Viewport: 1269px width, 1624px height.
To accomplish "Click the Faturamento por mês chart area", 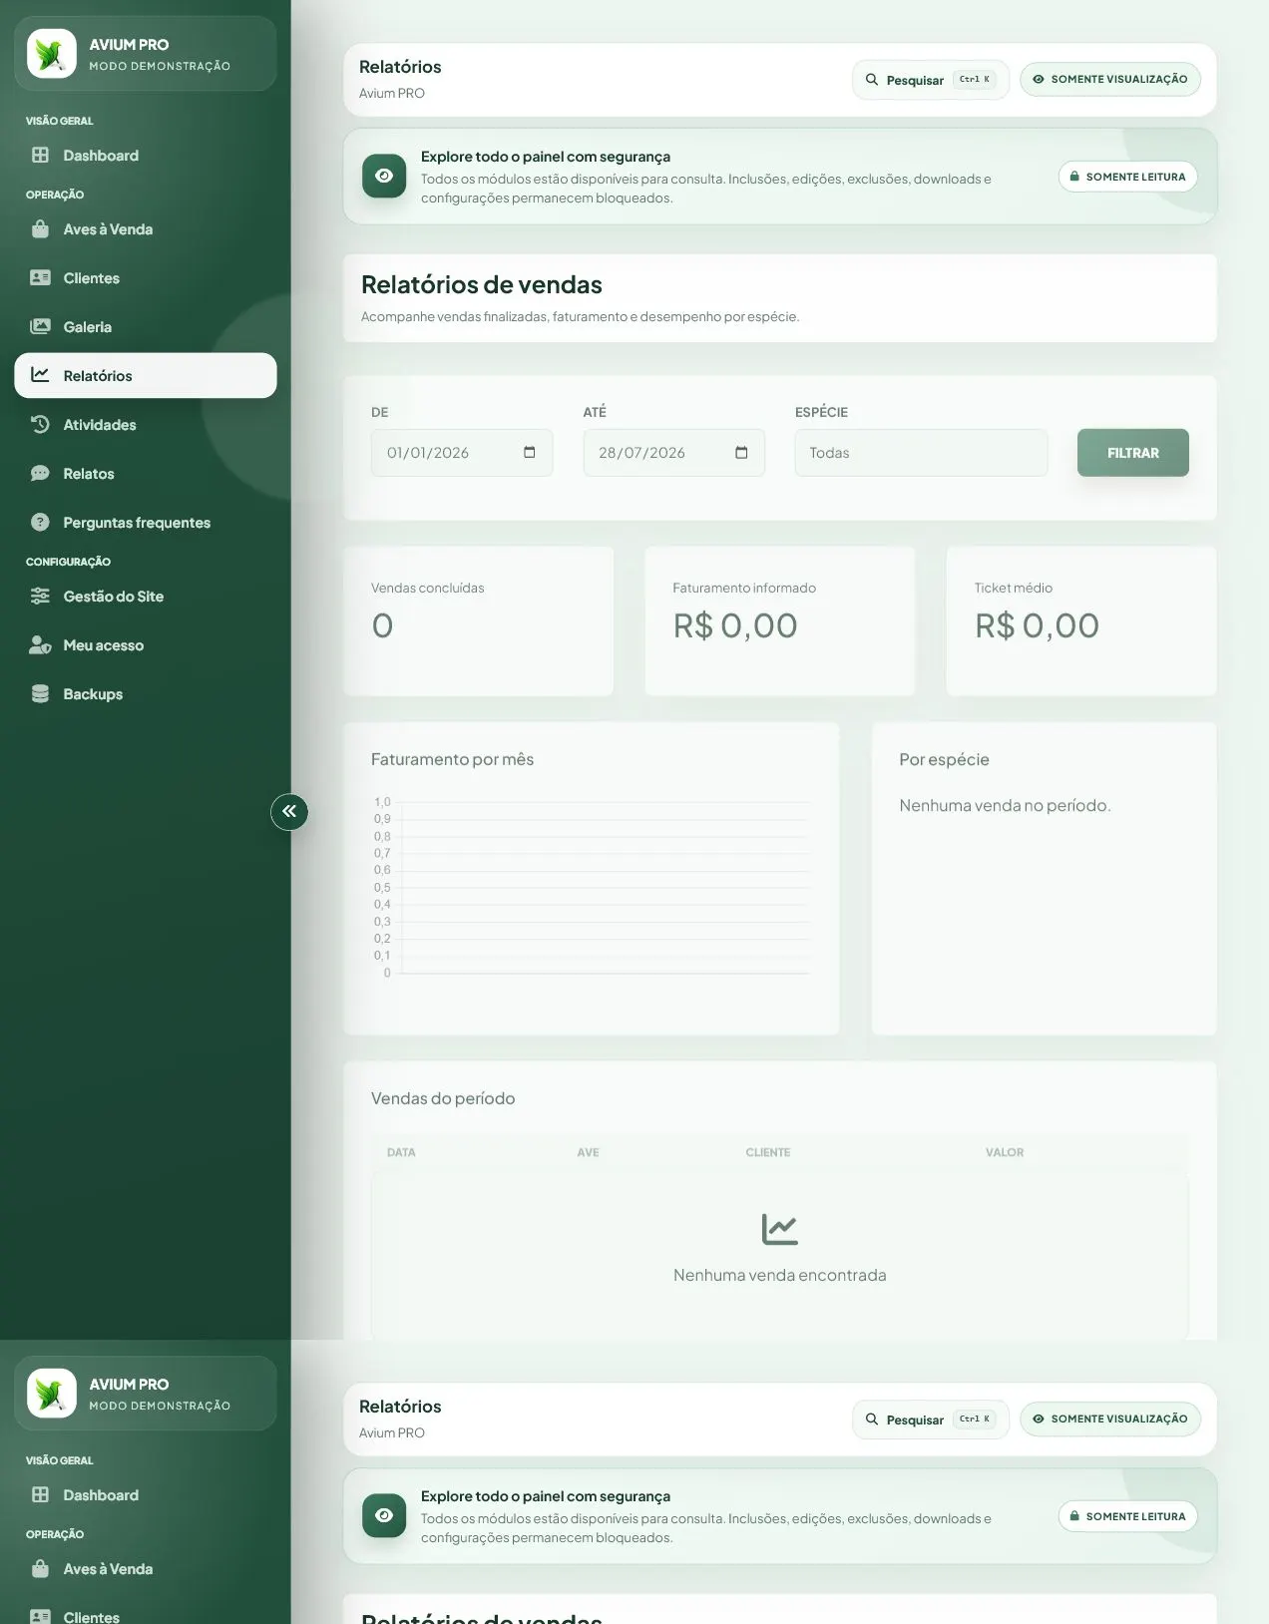I will [x=592, y=887].
